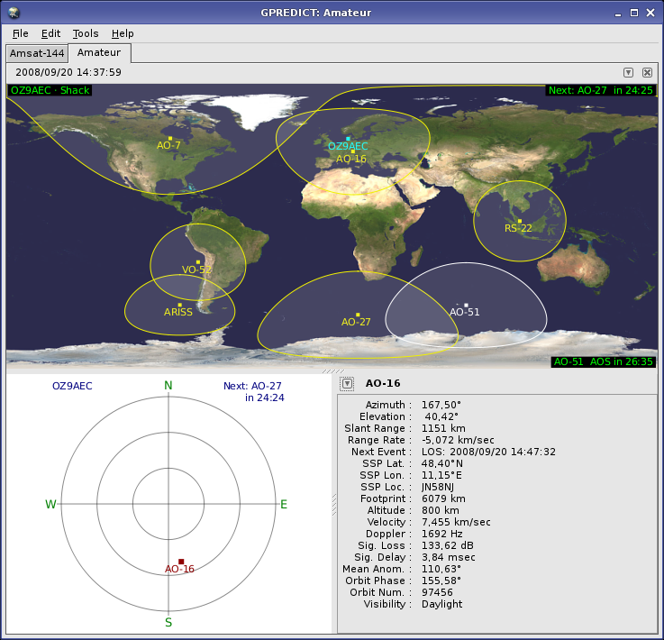Image resolution: width=664 pixels, height=640 pixels.
Task: Click the S compass label
Action: click(x=168, y=622)
